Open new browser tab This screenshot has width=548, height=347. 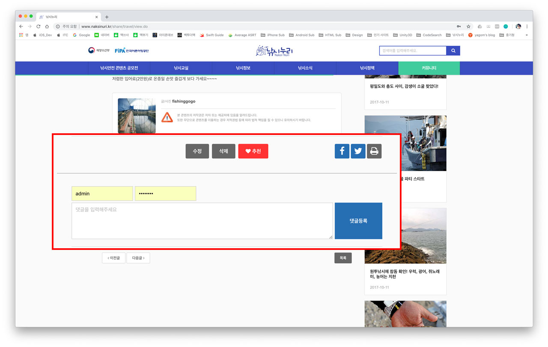[107, 17]
